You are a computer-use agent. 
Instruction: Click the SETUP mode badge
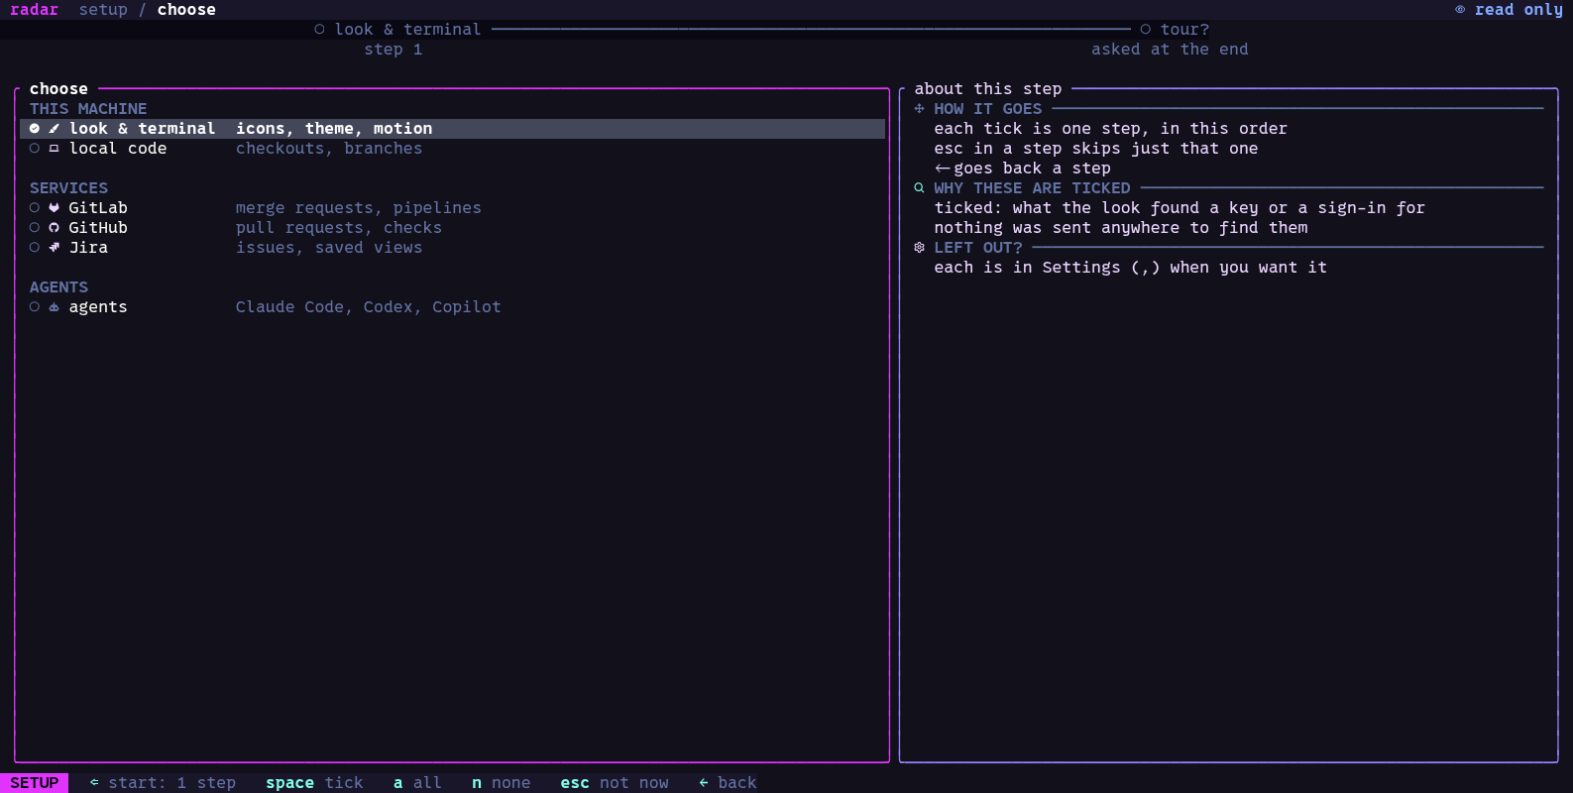[x=35, y=783]
